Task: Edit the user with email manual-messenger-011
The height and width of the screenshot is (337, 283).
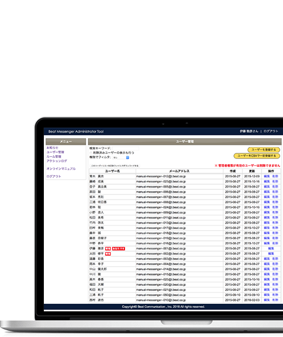Action: tap(267, 217)
